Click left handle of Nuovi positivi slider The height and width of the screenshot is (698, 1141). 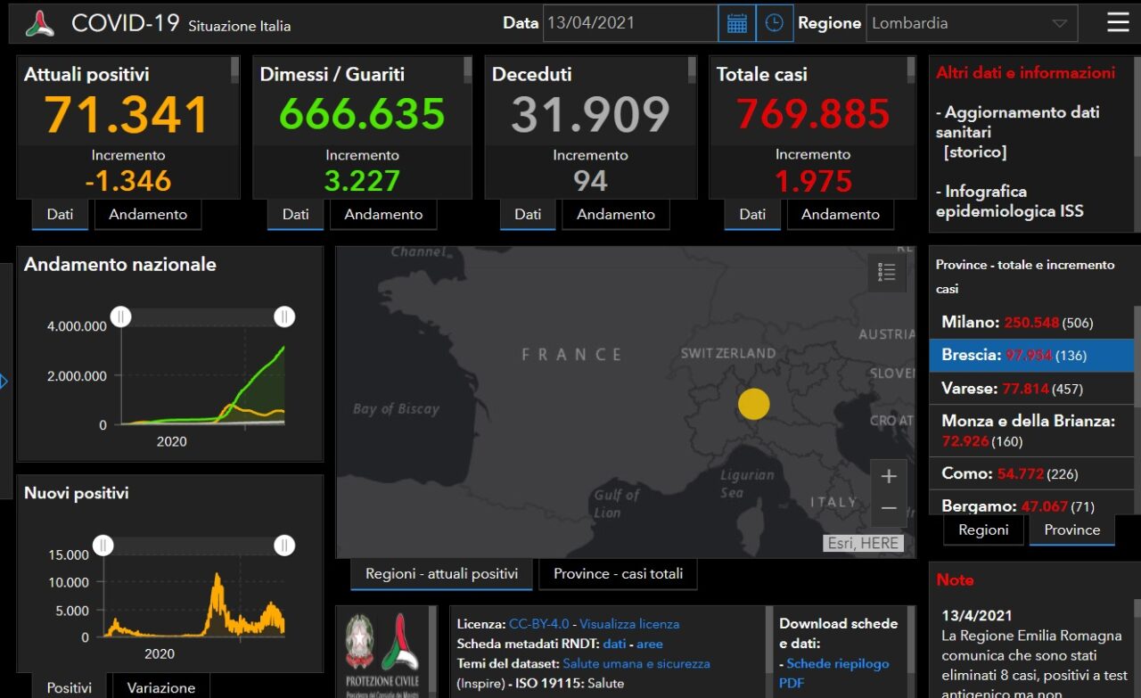click(103, 545)
